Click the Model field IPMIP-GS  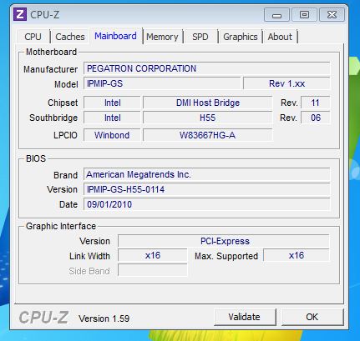(x=162, y=83)
